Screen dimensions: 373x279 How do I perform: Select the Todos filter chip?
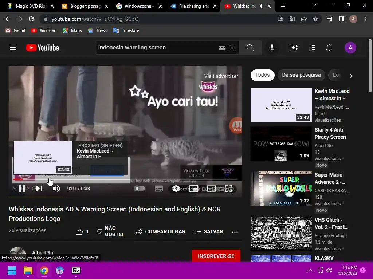[262, 75]
